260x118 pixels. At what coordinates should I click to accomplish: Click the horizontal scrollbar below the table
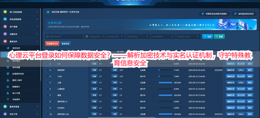coord(122,117)
